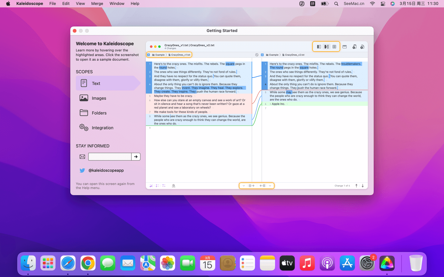444x277 pixels.
Task: Click 'We make tools for these kinds' line
Action: (181, 112)
